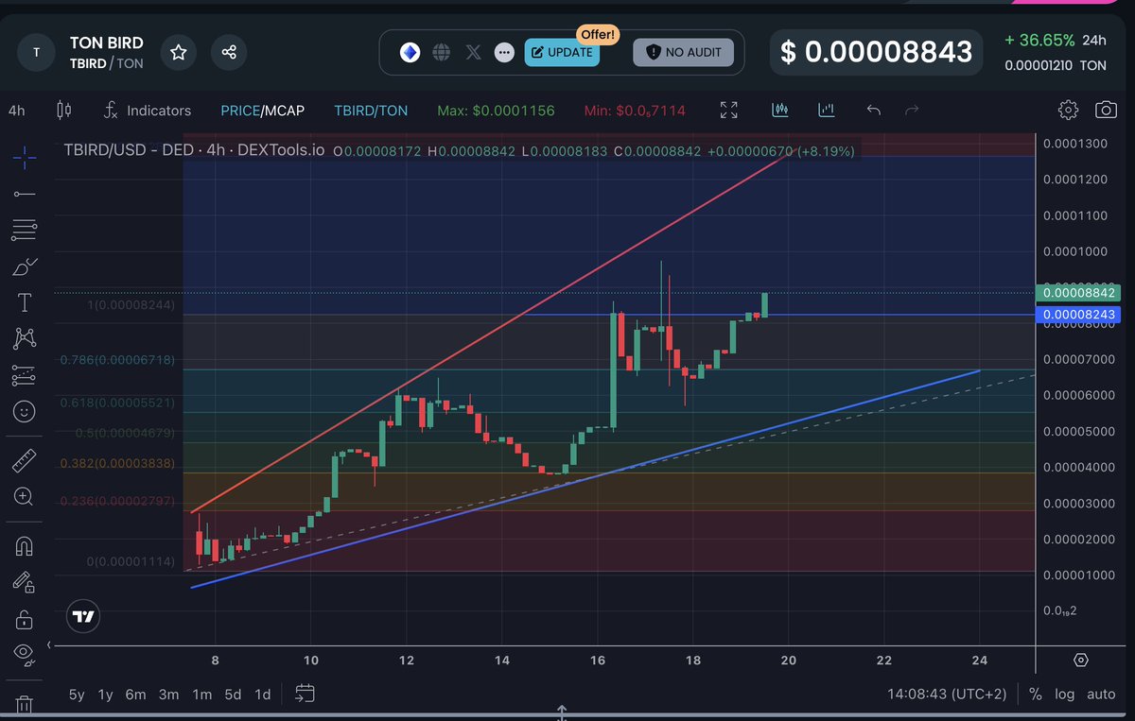Click the UPDATE button
The height and width of the screenshot is (721, 1135).
pos(562,52)
